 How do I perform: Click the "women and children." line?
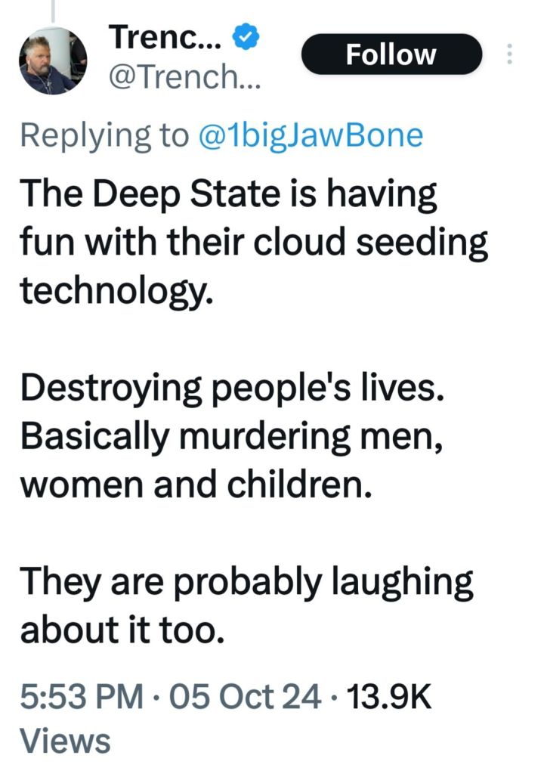pyautogui.click(x=196, y=485)
